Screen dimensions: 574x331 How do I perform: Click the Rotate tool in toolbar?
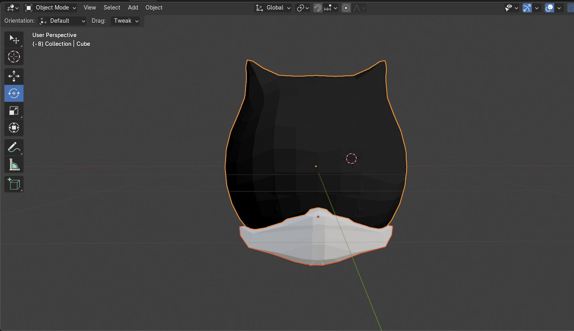[14, 93]
